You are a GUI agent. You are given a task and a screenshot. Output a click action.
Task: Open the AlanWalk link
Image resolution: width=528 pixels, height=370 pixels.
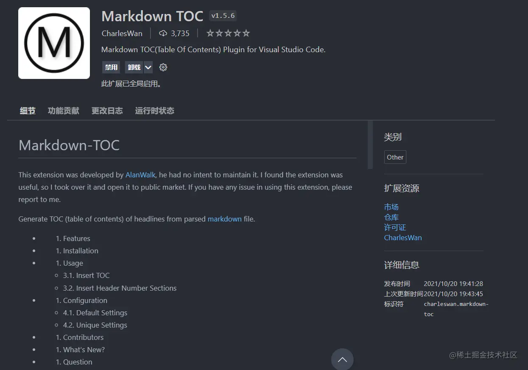coord(140,175)
